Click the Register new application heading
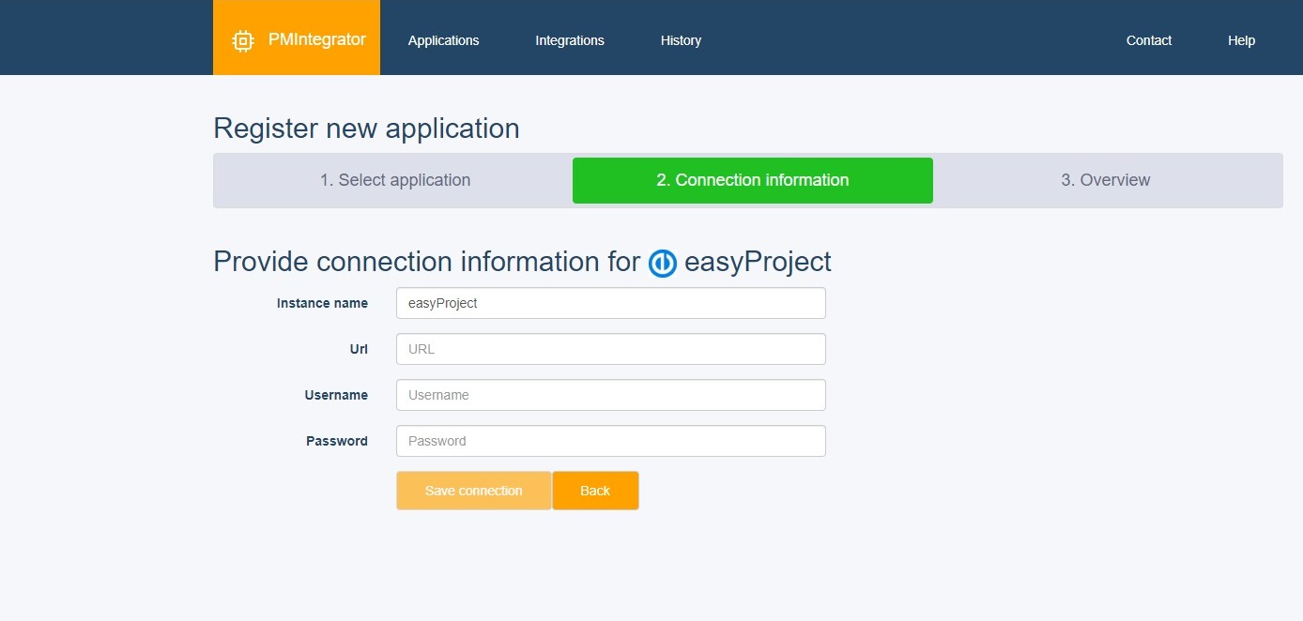Screen dimensions: 1303x621 tap(366, 129)
